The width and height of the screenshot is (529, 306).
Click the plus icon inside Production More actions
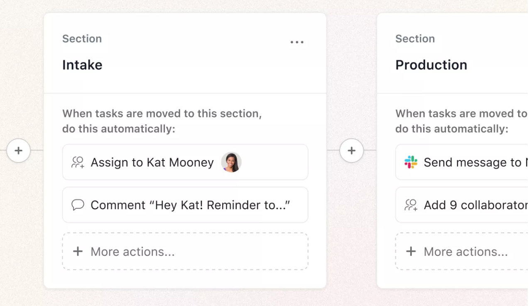click(411, 251)
